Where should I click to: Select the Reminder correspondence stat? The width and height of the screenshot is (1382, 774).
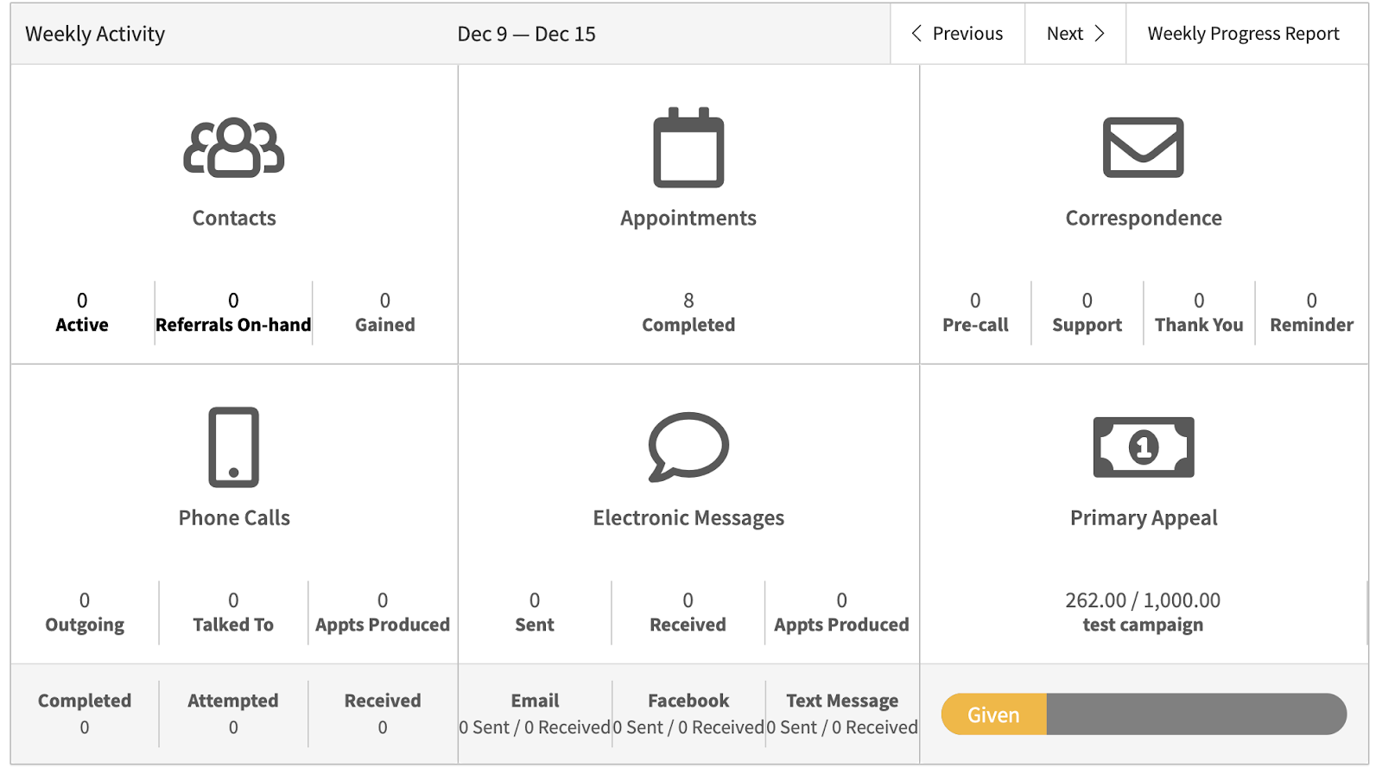click(x=1311, y=313)
